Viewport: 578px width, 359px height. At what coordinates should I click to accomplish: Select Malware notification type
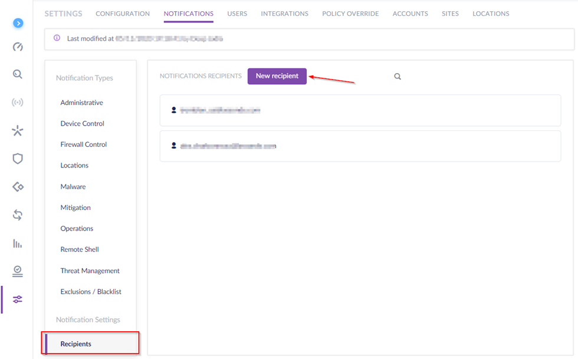tap(73, 187)
